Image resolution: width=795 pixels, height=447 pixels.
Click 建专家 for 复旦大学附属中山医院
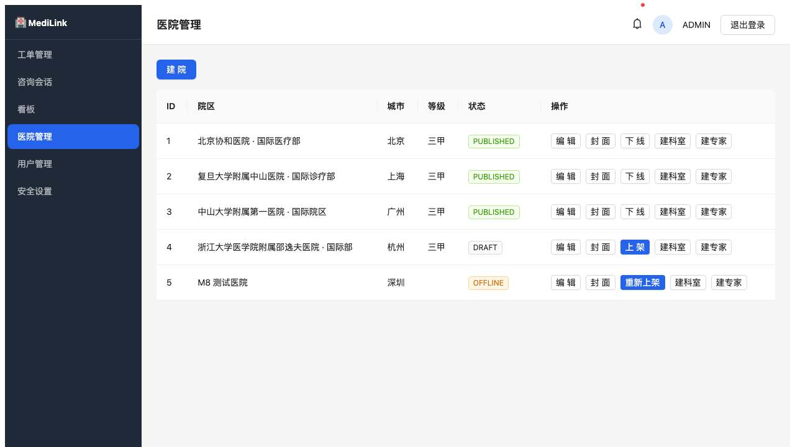tap(714, 176)
